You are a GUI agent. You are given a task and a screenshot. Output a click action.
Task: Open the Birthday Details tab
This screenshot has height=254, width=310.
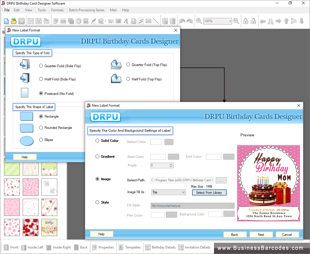(160, 247)
